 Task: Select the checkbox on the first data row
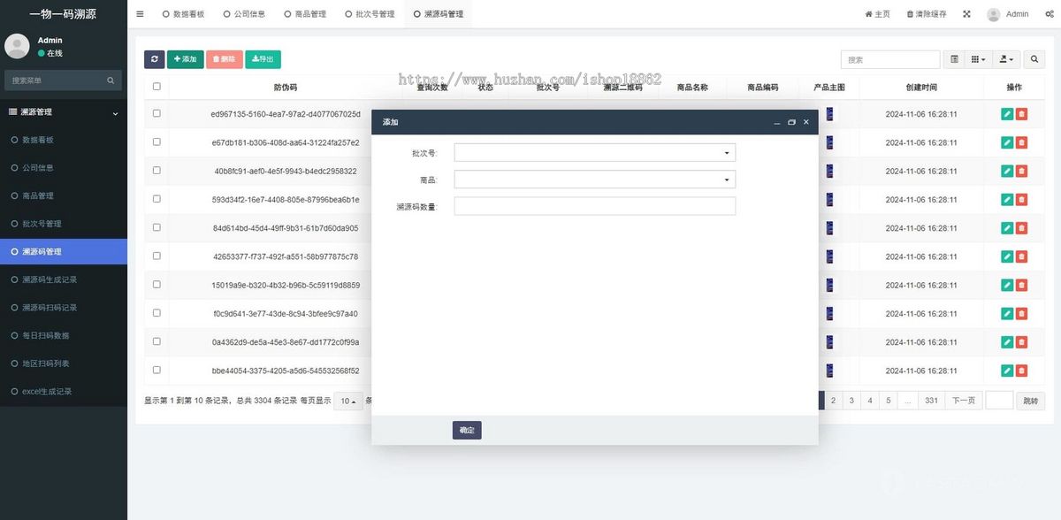pyautogui.click(x=156, y=113)
